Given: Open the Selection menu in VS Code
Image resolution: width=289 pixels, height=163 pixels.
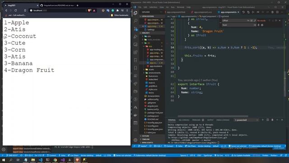Looking at the screenshot, I should click(x=153, y=7).
